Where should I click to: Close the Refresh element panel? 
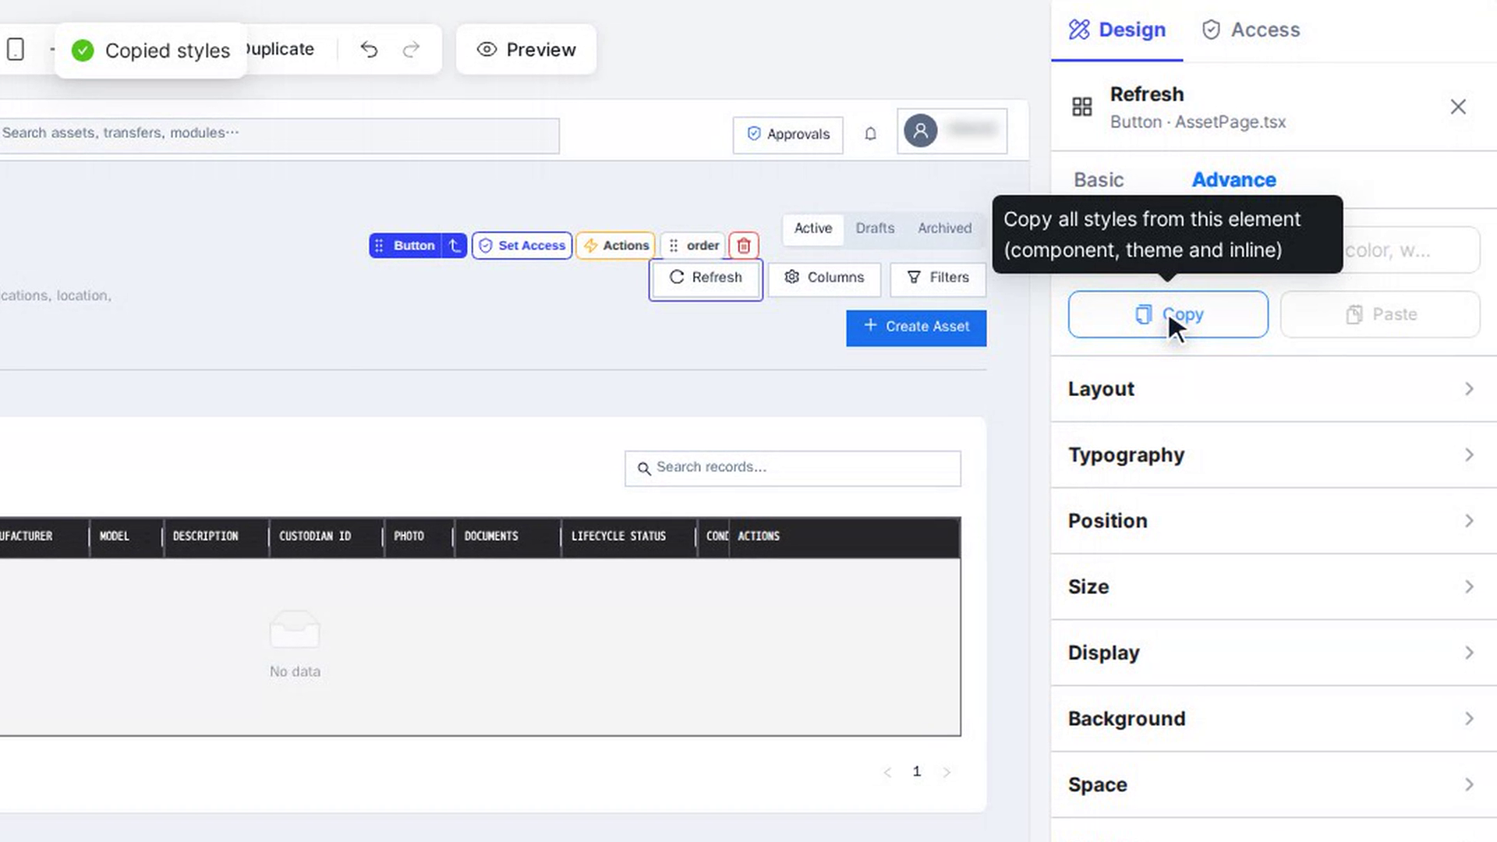pyautogui.click(x=1458, y=107)
